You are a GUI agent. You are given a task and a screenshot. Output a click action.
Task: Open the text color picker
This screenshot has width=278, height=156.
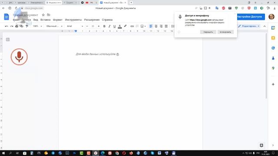(x=120, y=26)
